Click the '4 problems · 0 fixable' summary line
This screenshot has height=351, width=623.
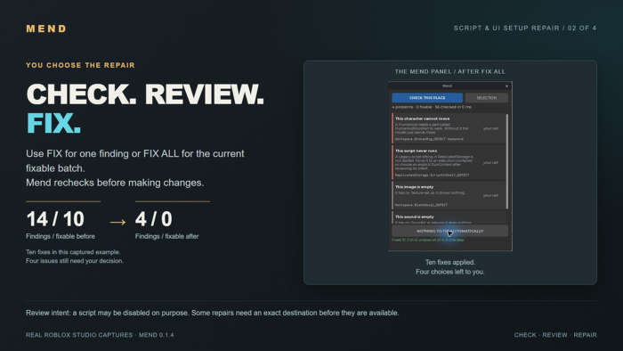click(432, 107)
